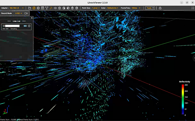Select the Record Mode LVX2 option
This screenshot has height=121, width=195.
19,13
